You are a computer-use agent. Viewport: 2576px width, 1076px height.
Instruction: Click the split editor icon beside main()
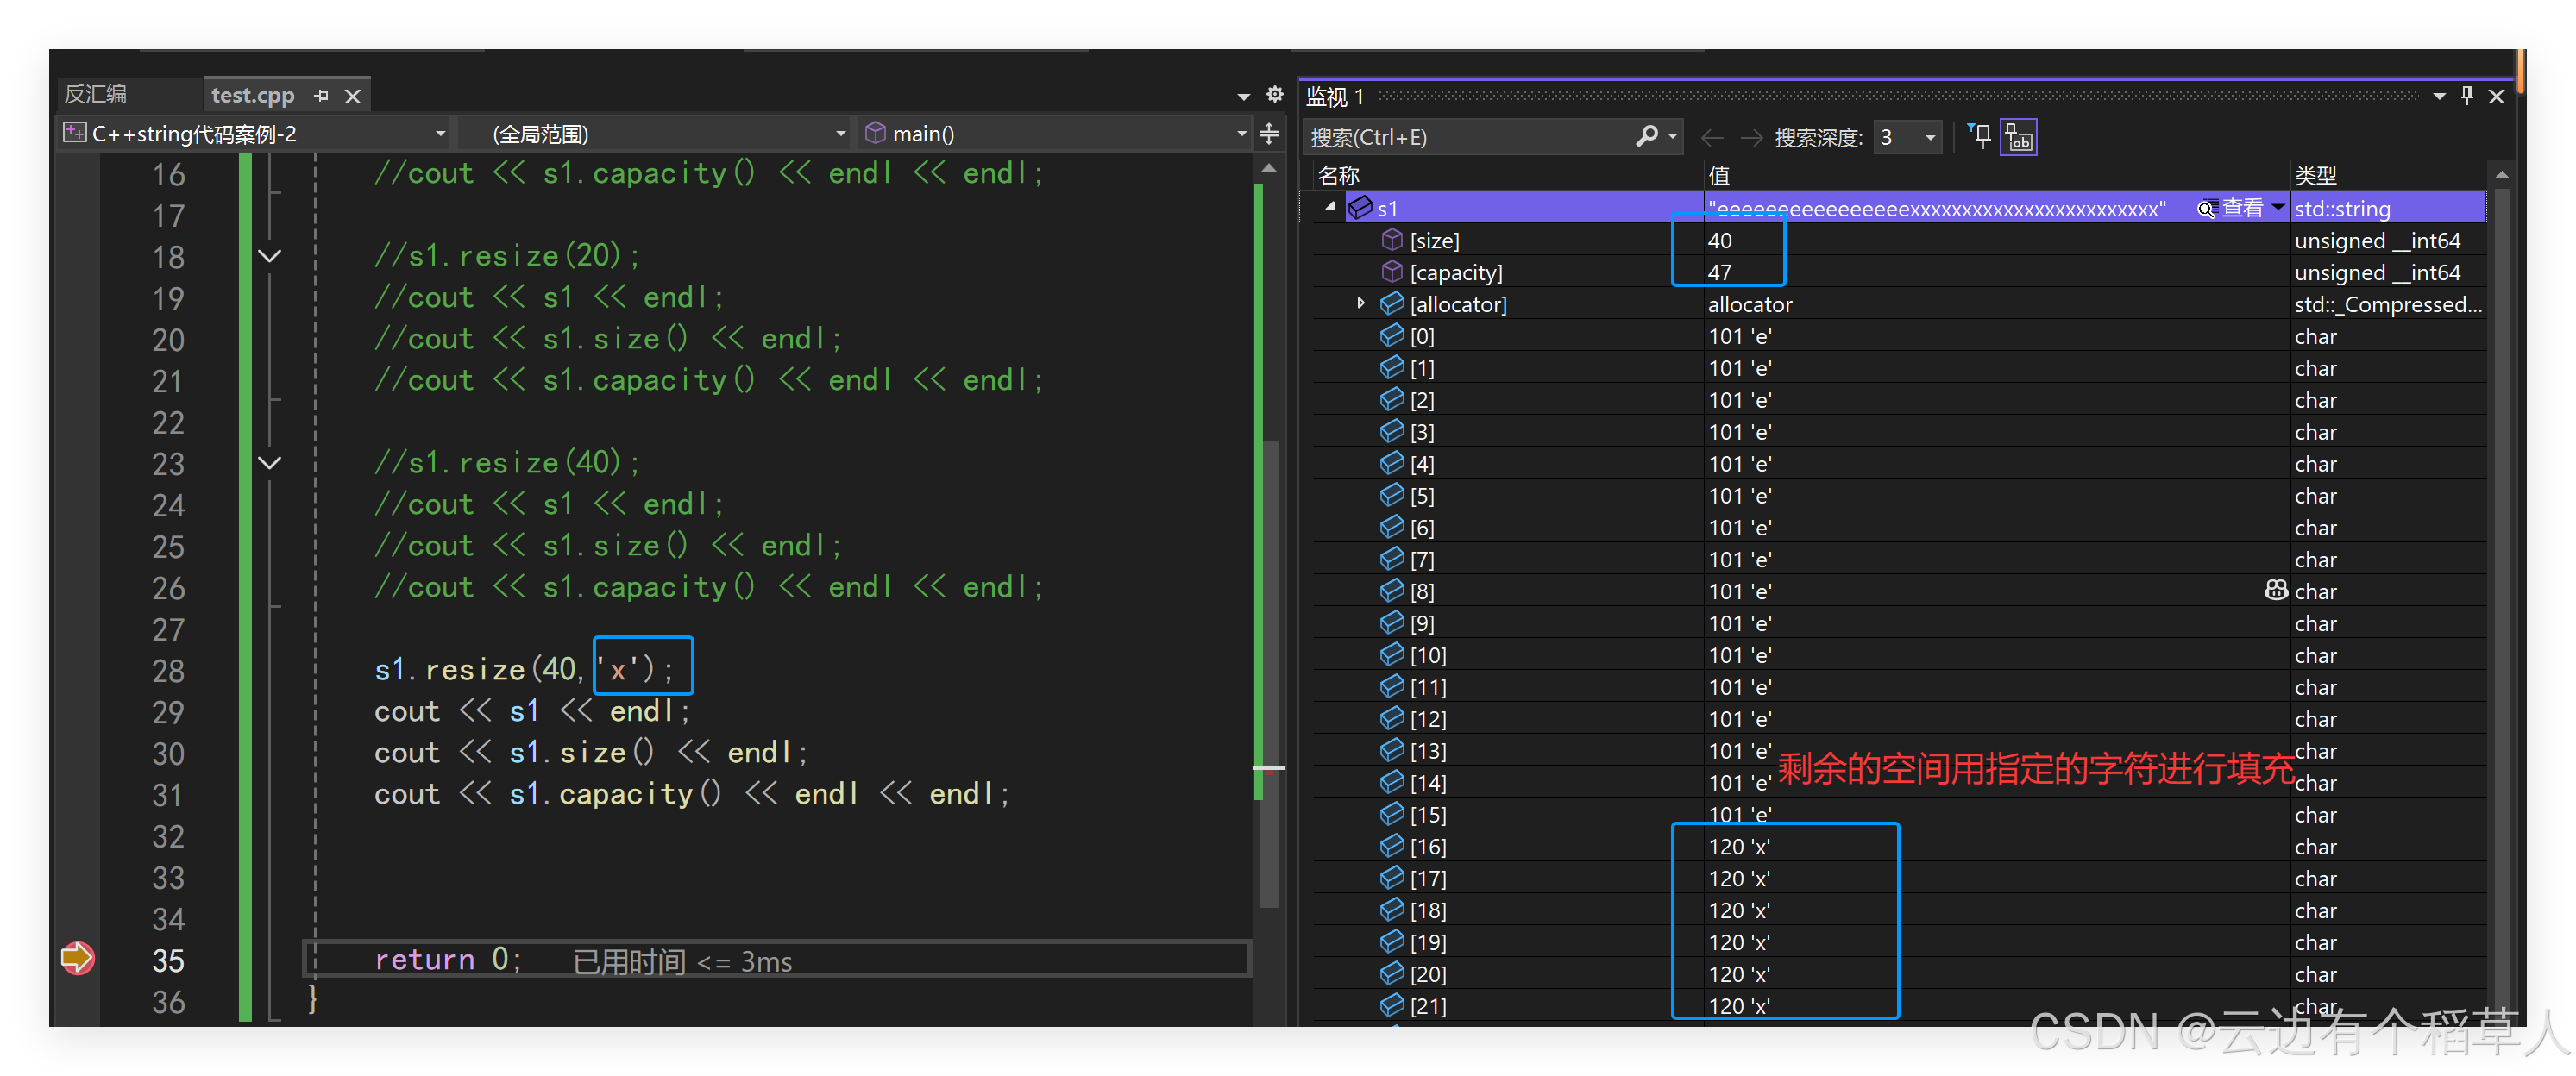tap(1269, 133)
